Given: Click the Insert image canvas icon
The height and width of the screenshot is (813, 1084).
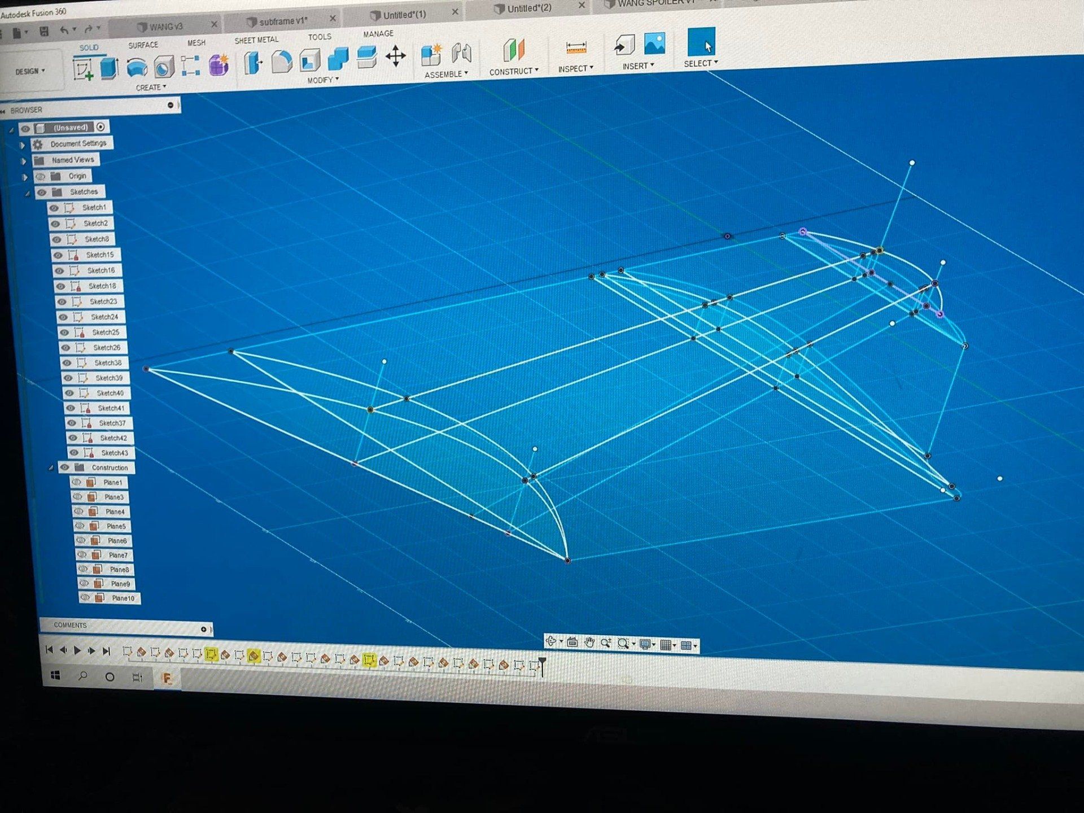Looking at the screenshot, I should pos(654,43).
